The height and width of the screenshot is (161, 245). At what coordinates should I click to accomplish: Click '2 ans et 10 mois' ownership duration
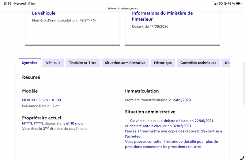[70, 123]
